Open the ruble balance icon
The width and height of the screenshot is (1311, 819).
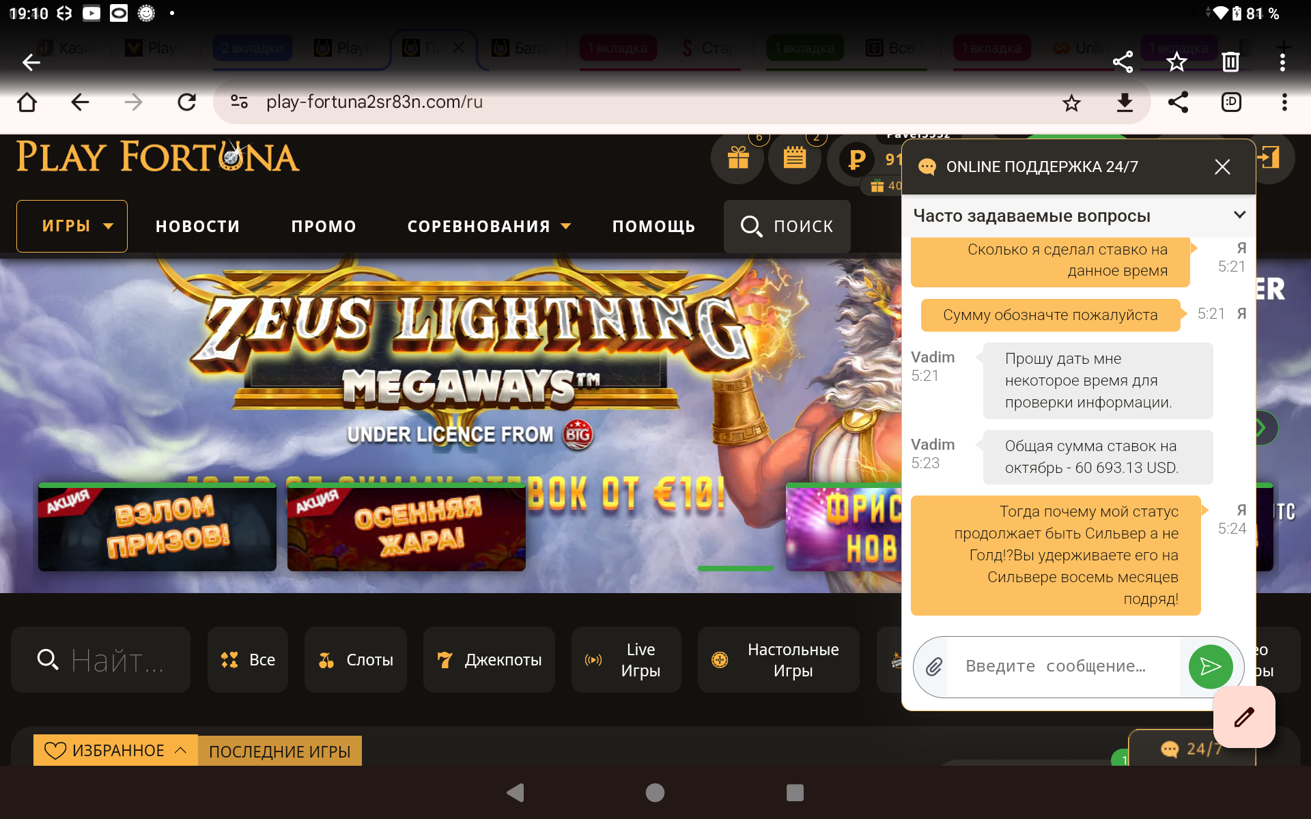pyautogui.click(x=856, y=160)
